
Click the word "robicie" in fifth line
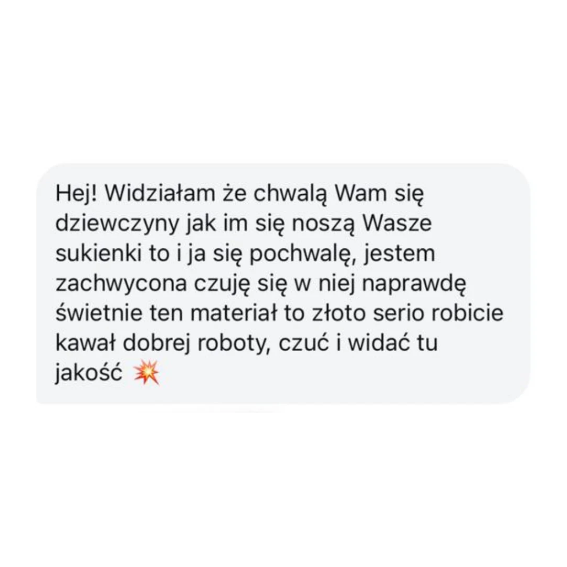pos(467,313)
